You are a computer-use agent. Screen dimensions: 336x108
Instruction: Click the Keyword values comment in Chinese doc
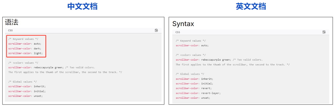[x=23, y=39]
